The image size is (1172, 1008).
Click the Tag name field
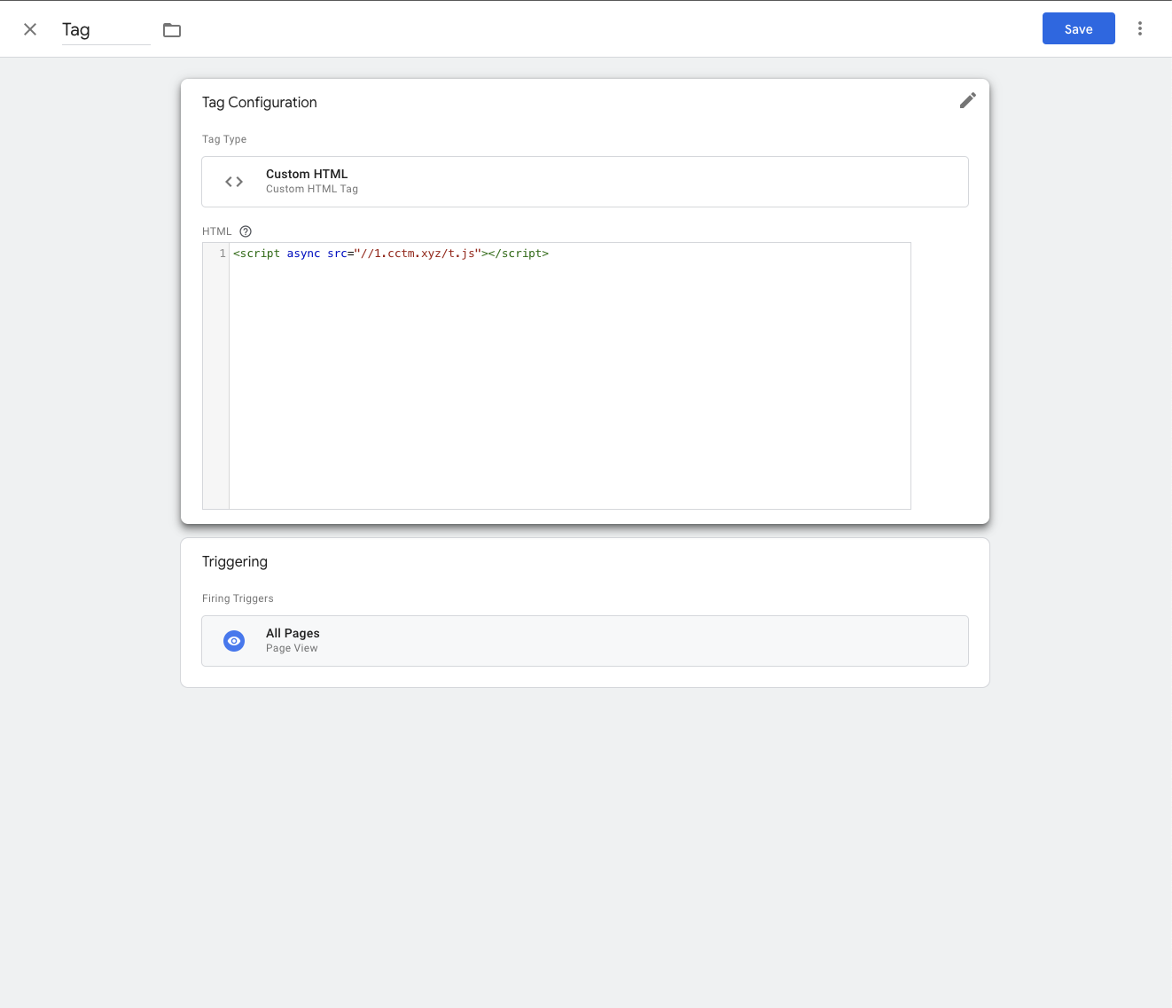[105, 30]
